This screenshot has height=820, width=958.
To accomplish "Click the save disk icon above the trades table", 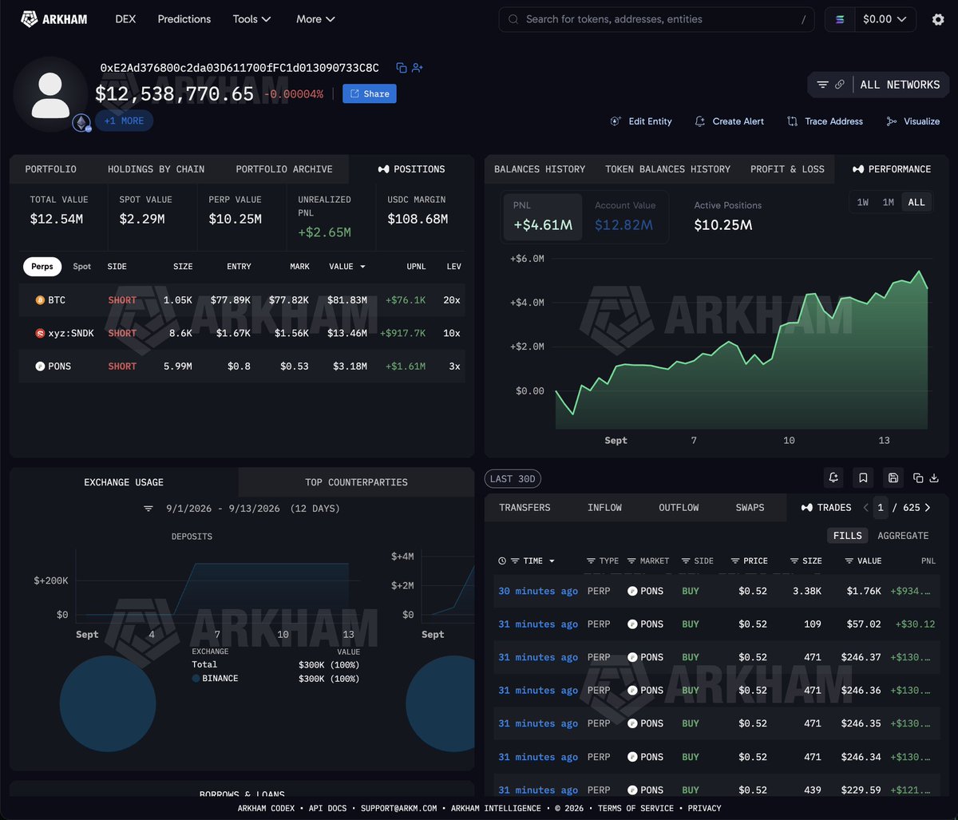I will click(x=893, y=477).
